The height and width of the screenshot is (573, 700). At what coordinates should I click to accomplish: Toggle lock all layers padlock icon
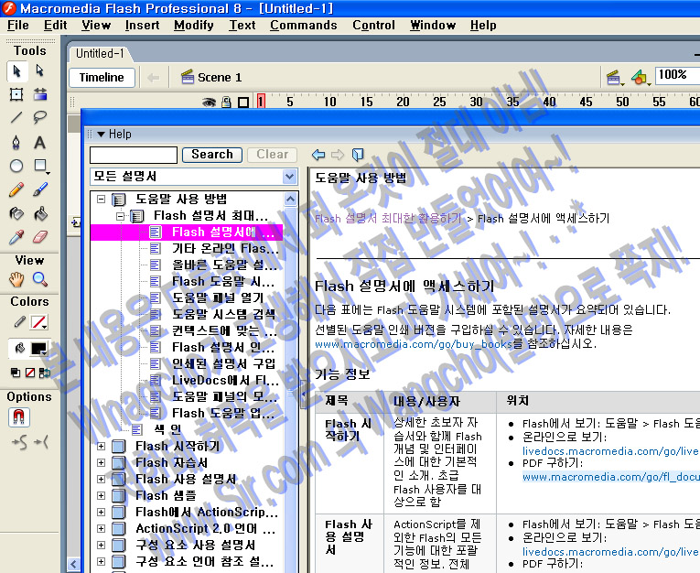click(x=226, y=102)
